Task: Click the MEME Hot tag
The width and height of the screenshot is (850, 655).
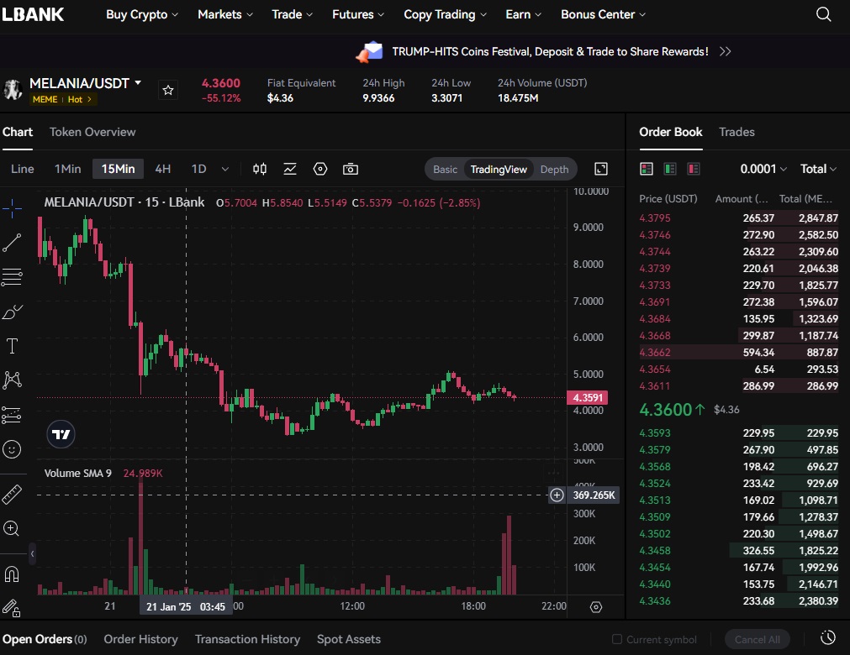Action: coord(63,99)
